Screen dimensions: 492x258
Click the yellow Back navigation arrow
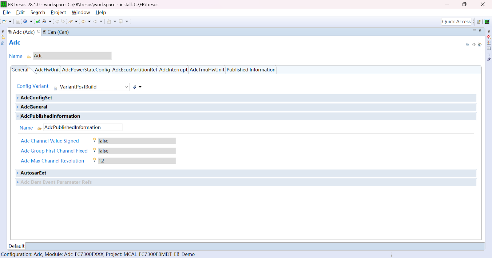tap(83, 21)
